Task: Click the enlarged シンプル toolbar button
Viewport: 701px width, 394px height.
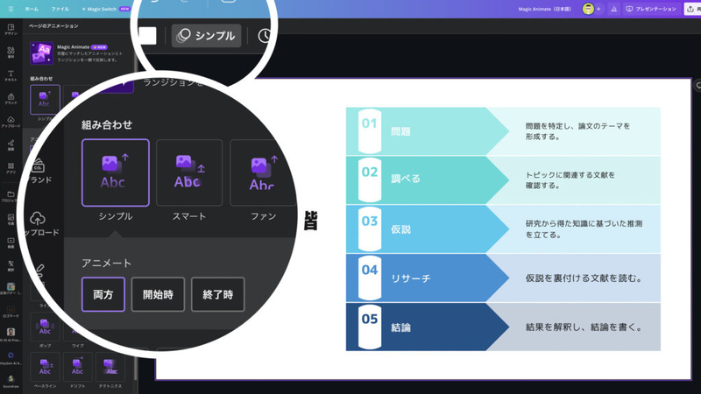Action: [x=207, y=36]
